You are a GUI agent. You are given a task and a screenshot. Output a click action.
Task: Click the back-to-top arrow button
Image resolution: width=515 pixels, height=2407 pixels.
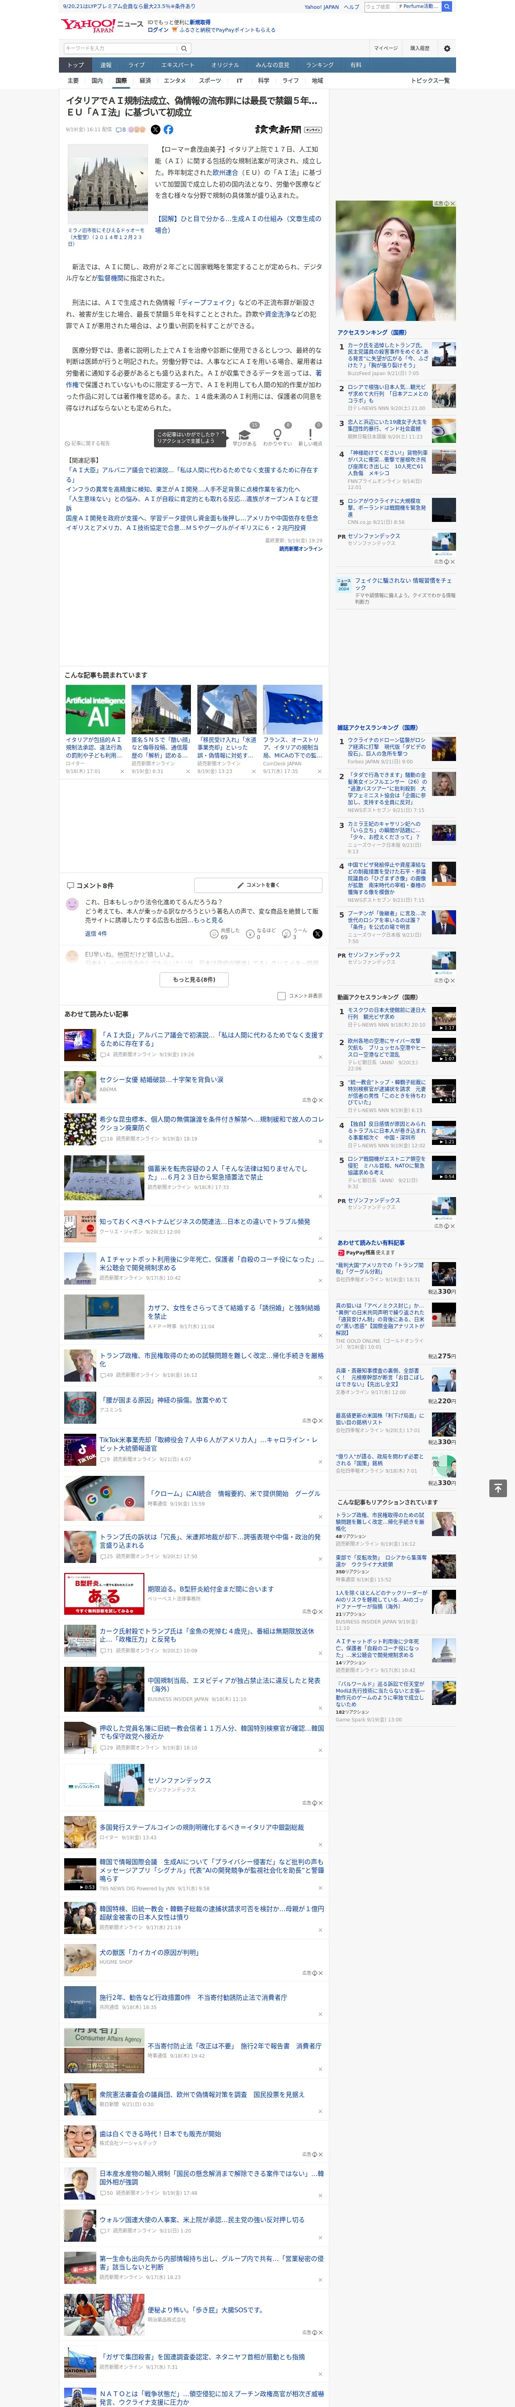tap(498, 1488)
